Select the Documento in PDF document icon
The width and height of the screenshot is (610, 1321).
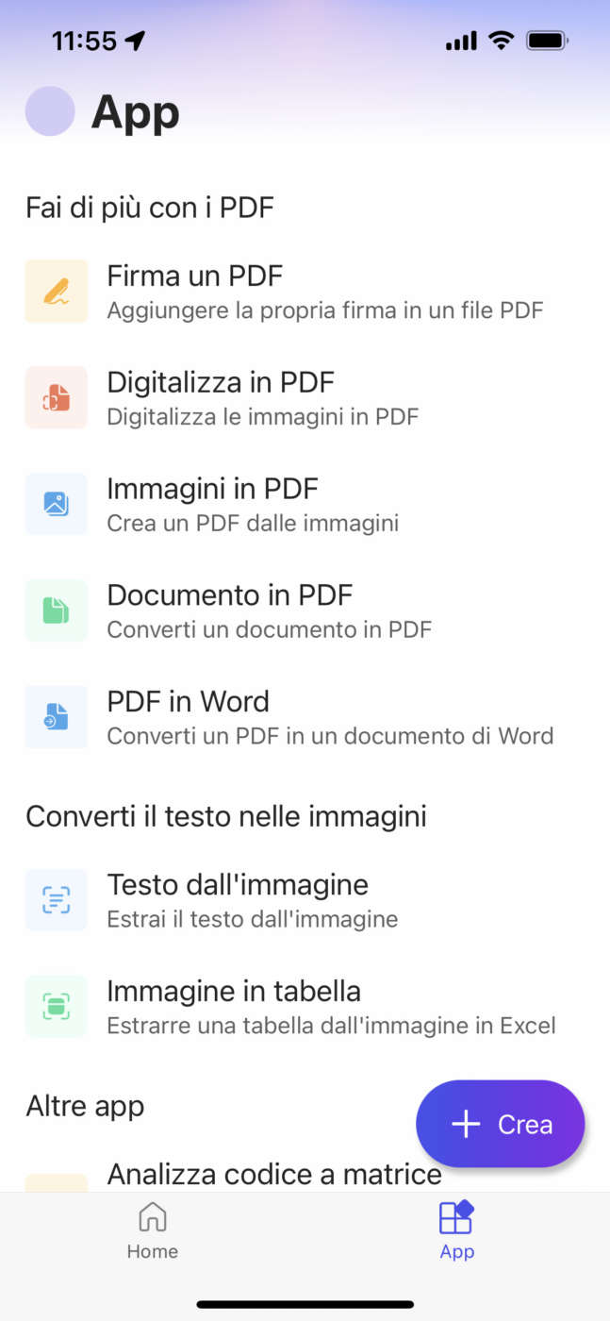point(56,610)
